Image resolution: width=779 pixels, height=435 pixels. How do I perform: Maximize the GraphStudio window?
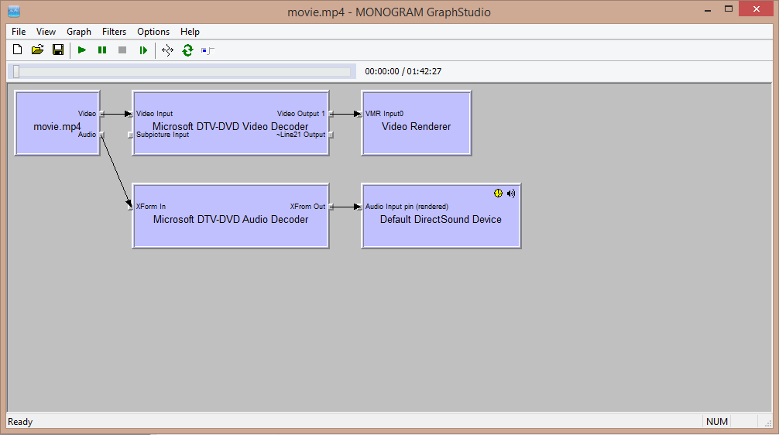(x=729, y=9)
